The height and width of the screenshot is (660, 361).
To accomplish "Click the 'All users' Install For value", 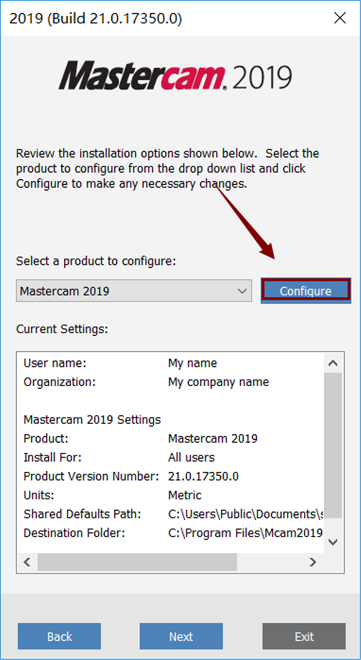I will click(x=191, y=457).
